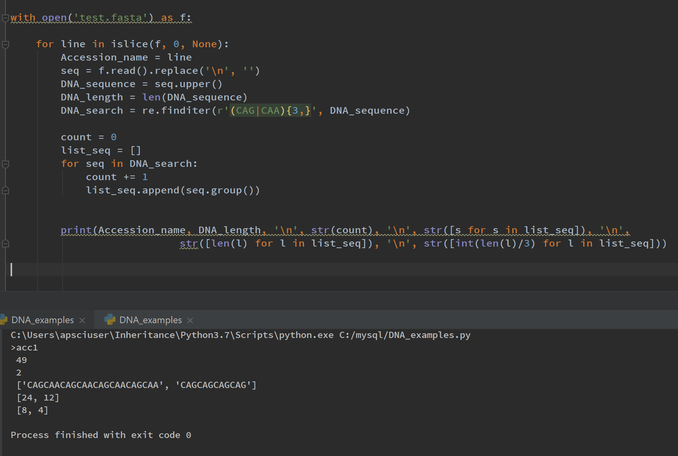Close the second DNA_examples run tab
The height and width of the screenshot is (456, 678).
(x=190, y=320)
